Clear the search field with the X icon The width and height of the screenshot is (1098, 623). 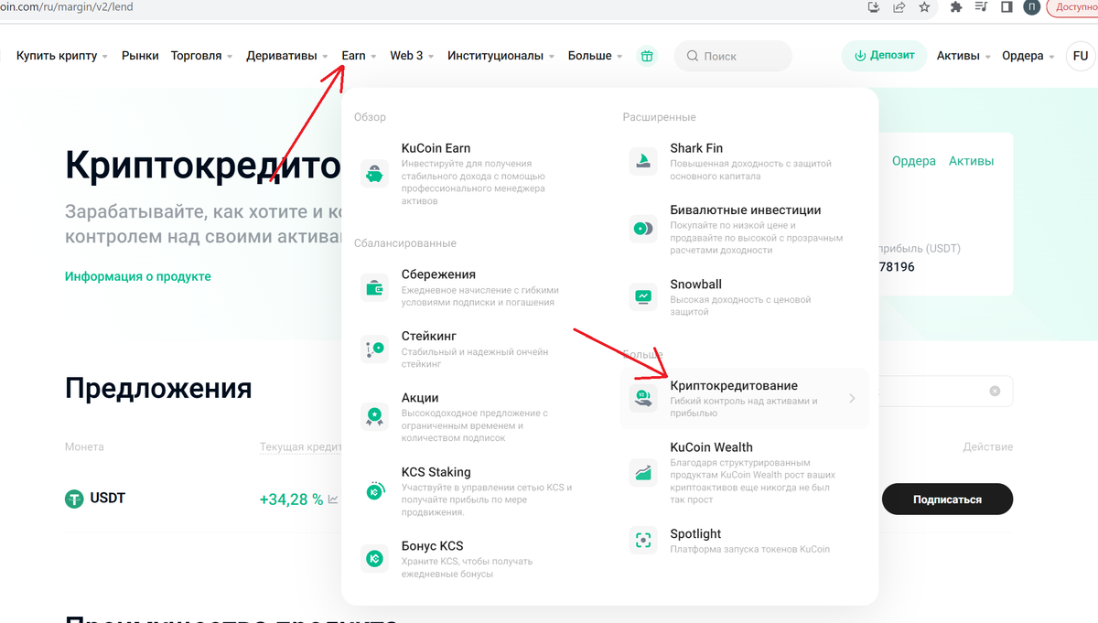[995, 391]
